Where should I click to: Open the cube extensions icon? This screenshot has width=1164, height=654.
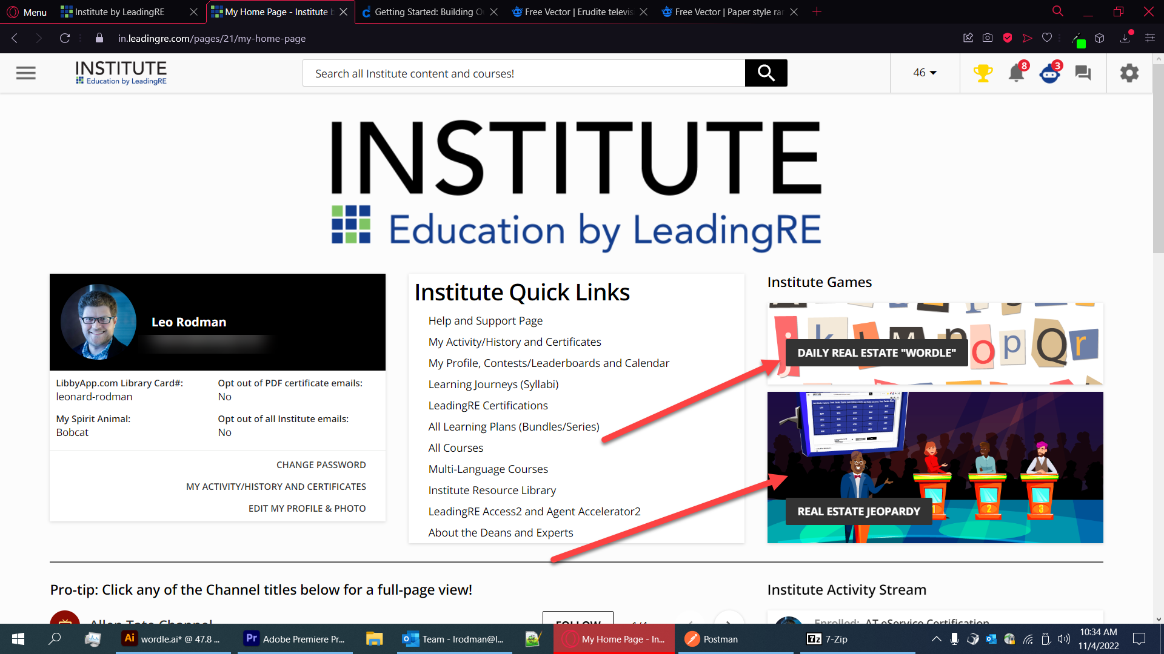(x=1100, y=38)
